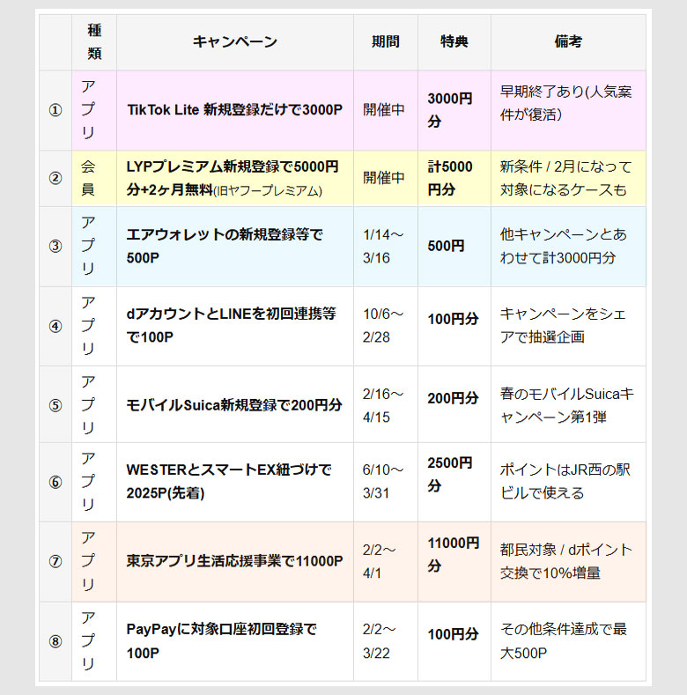Click period 2/2～3/22 cell
Viewport: 687px width, 695px height.
coord(386,641)
